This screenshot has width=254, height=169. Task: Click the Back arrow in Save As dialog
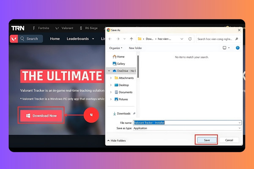tap(110, 39)
